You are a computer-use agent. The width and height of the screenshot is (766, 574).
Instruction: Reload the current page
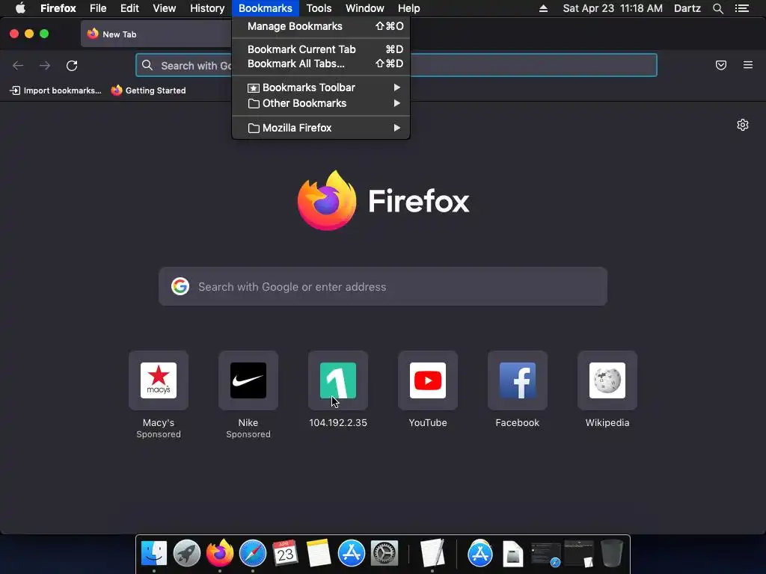72,66
